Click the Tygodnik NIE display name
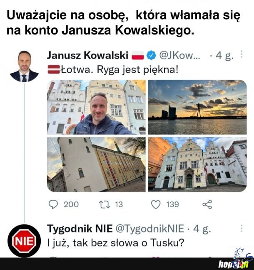 (x=80, y=229)
